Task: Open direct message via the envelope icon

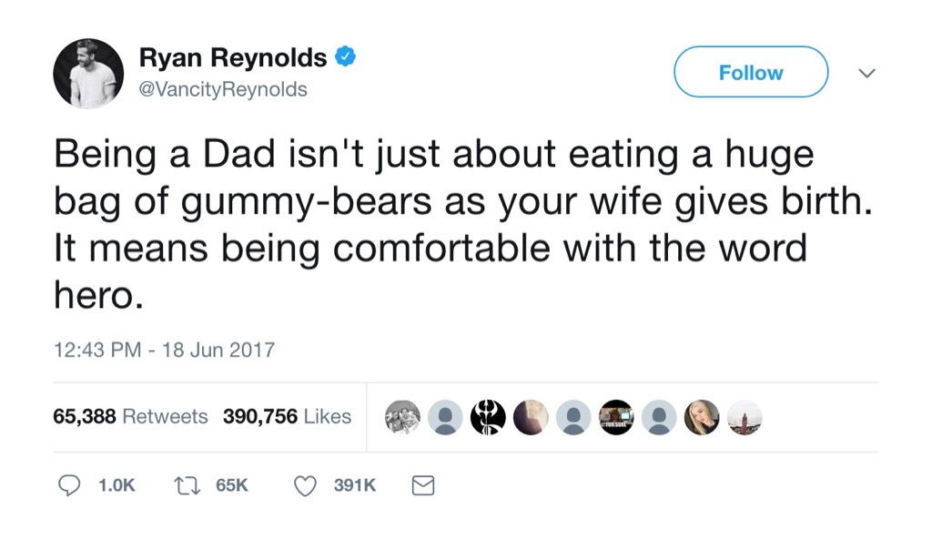Action: [x=422, y=485]
